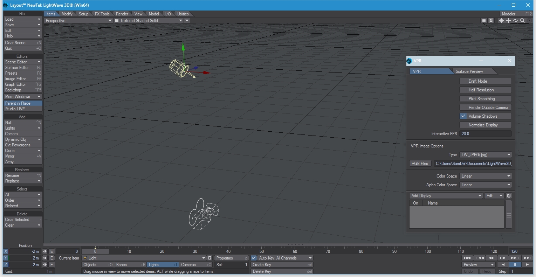Open the Color Space Linear dropdown
The image size is (536, 277).
pyautogui.click(x=485, y=176)
